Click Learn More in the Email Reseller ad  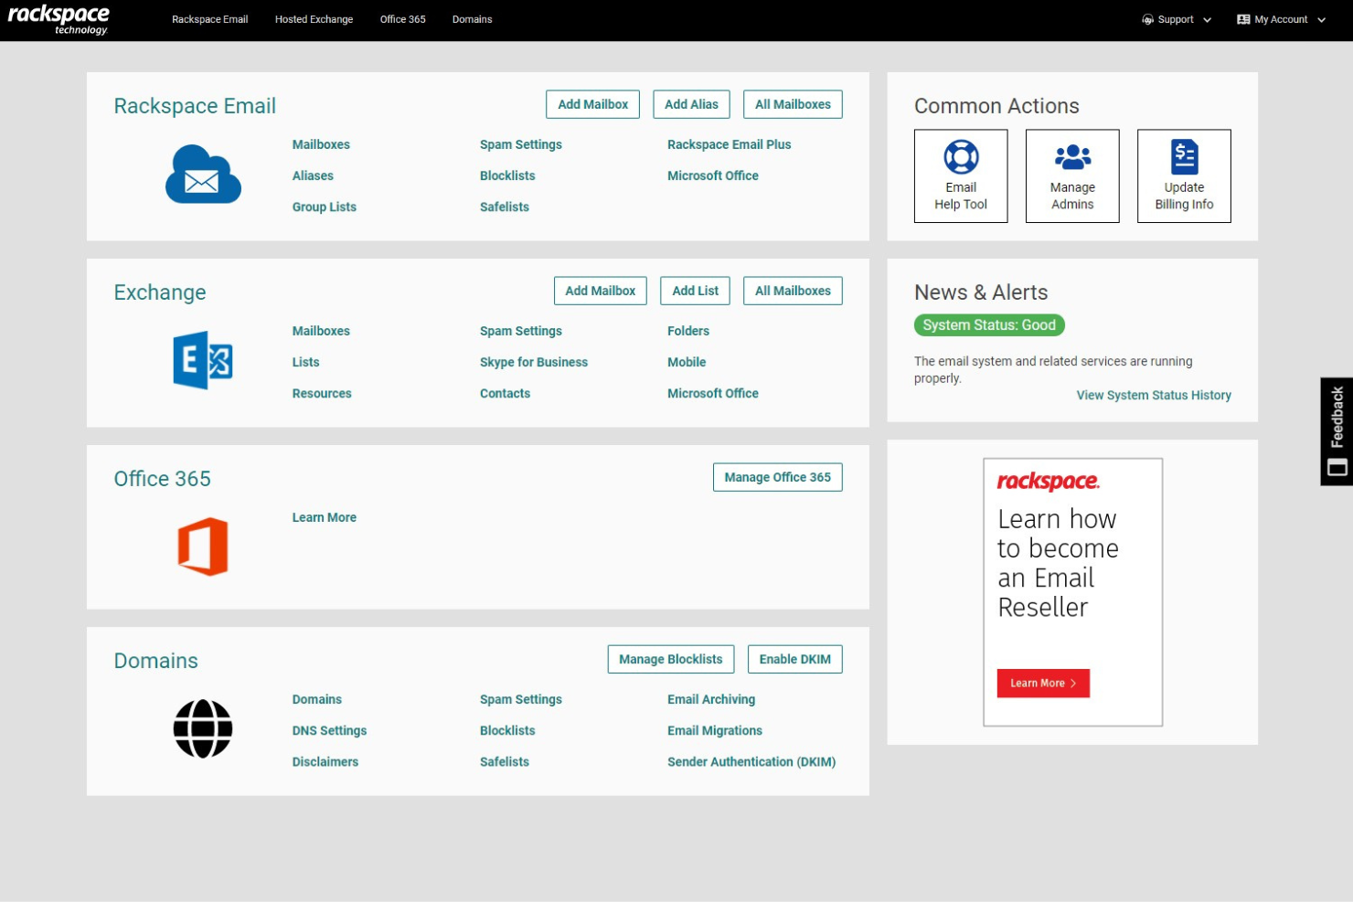coord(1042,683)
